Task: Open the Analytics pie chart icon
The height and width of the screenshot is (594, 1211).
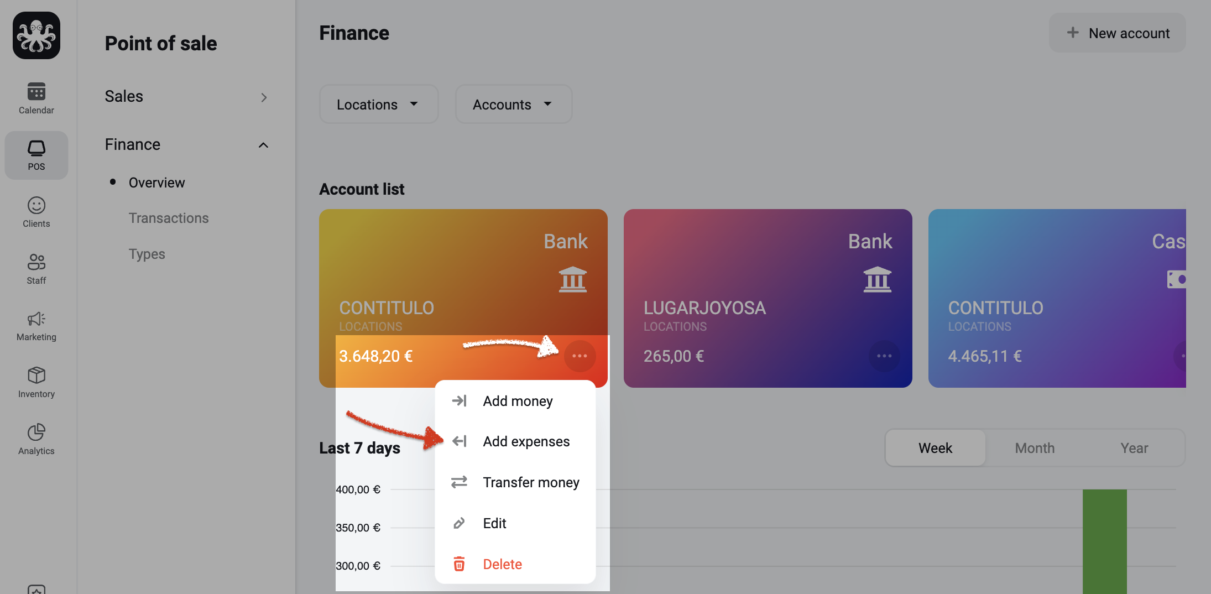Action: coord(36,432)
